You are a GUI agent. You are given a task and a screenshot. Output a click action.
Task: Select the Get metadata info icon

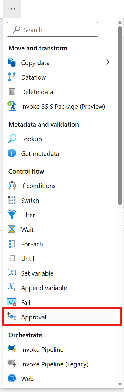click(12, 154)
